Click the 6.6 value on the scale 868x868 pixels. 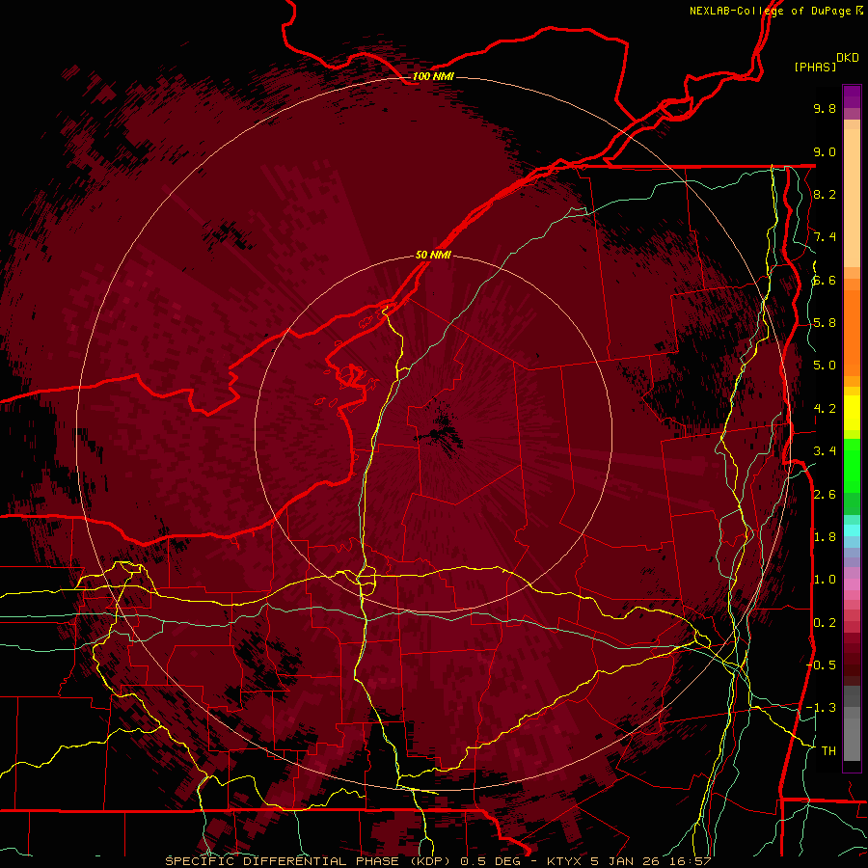pos(825,280)
